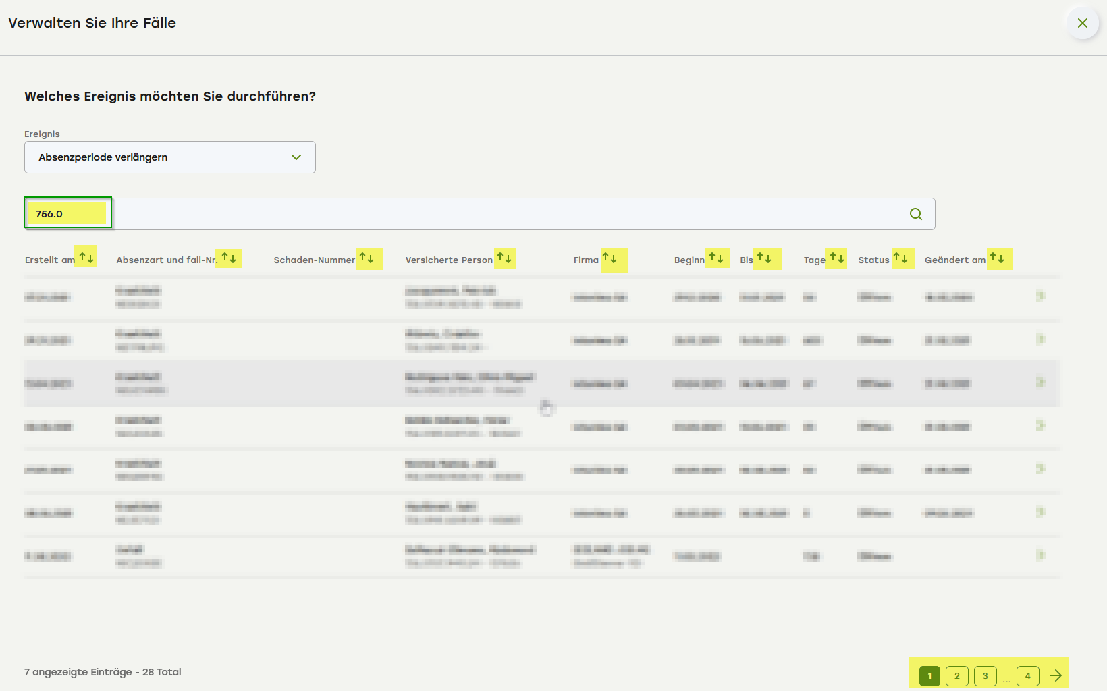Image resolution: width=1107 pixels, height=691 pixels.
Task: Select current page 1 button
Action: pyautogui.click(x=929, y=675)
